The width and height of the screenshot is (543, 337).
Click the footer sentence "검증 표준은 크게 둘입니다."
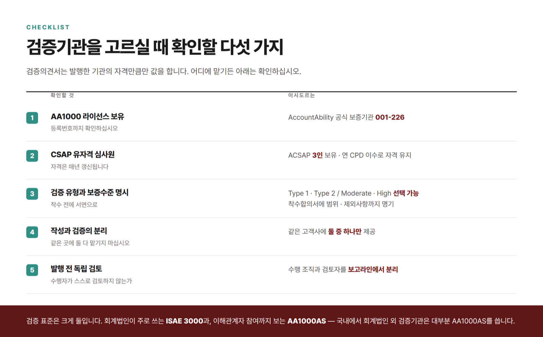[64, 321]
